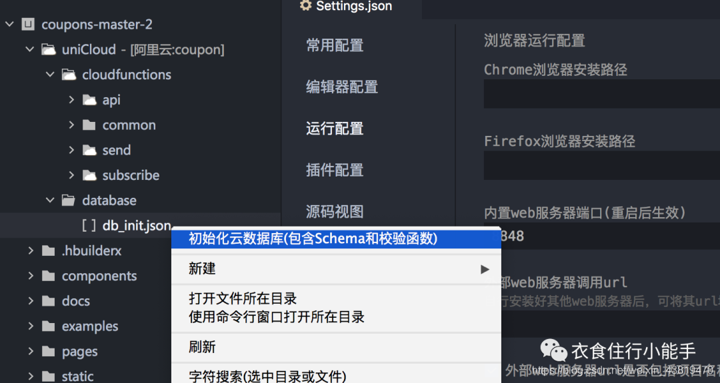Image resolution: width=720 pixels, height=383 pixels.
Task: Click the send cloud function folder icon
Action: (89, 150)
